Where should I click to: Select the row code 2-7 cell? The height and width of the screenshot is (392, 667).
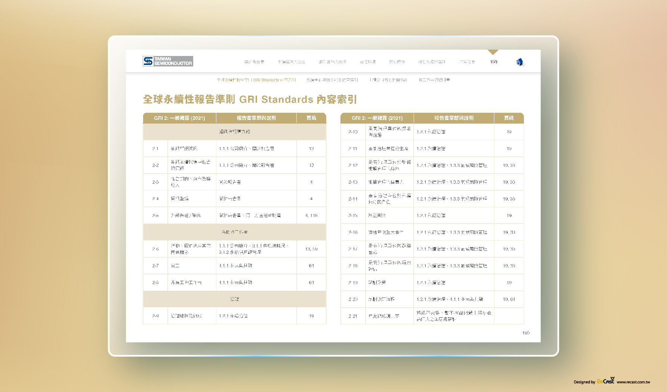(155, 266)
